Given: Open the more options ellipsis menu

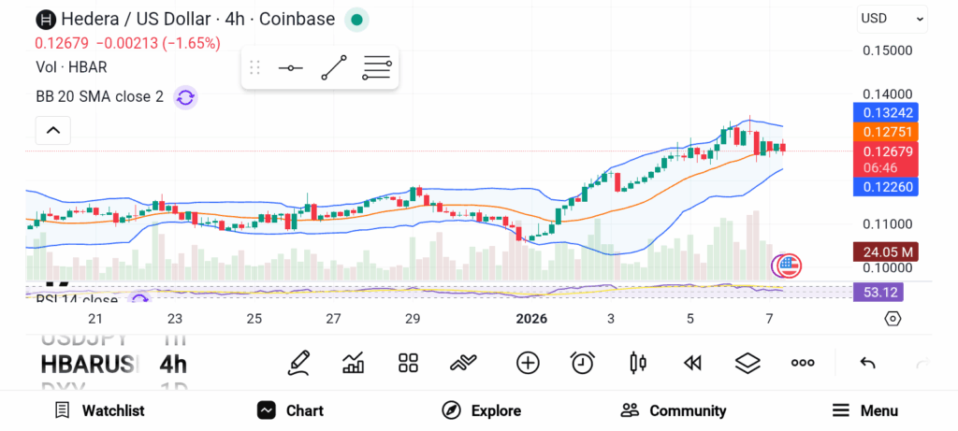Looking at the screenshot, I should click(x=802, y=363).
